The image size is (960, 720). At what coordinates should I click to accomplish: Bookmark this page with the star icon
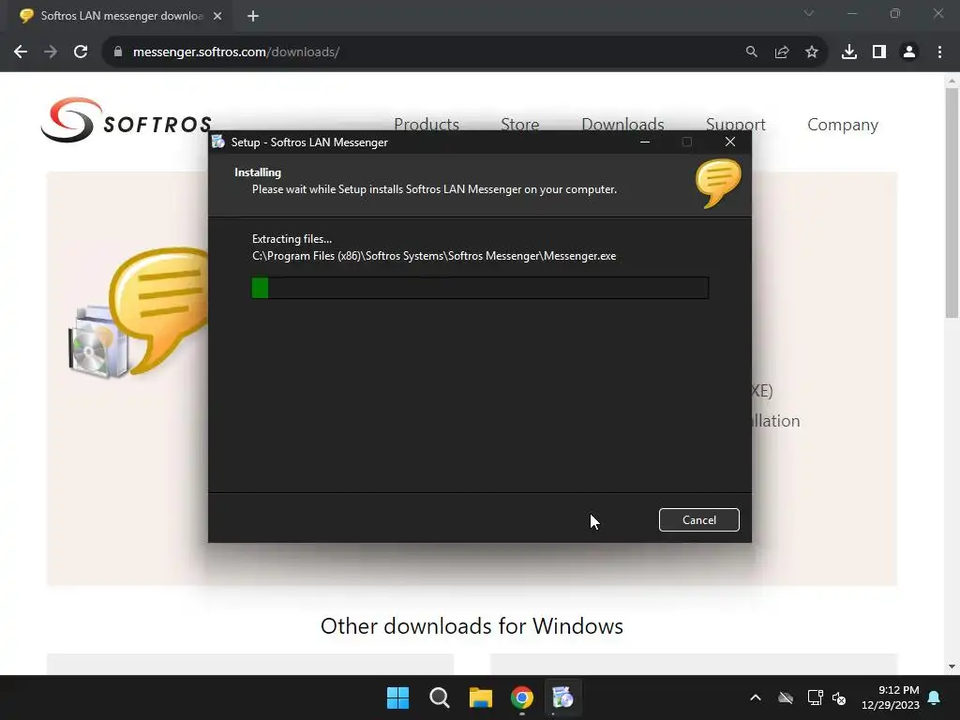(x=812, y=52)
